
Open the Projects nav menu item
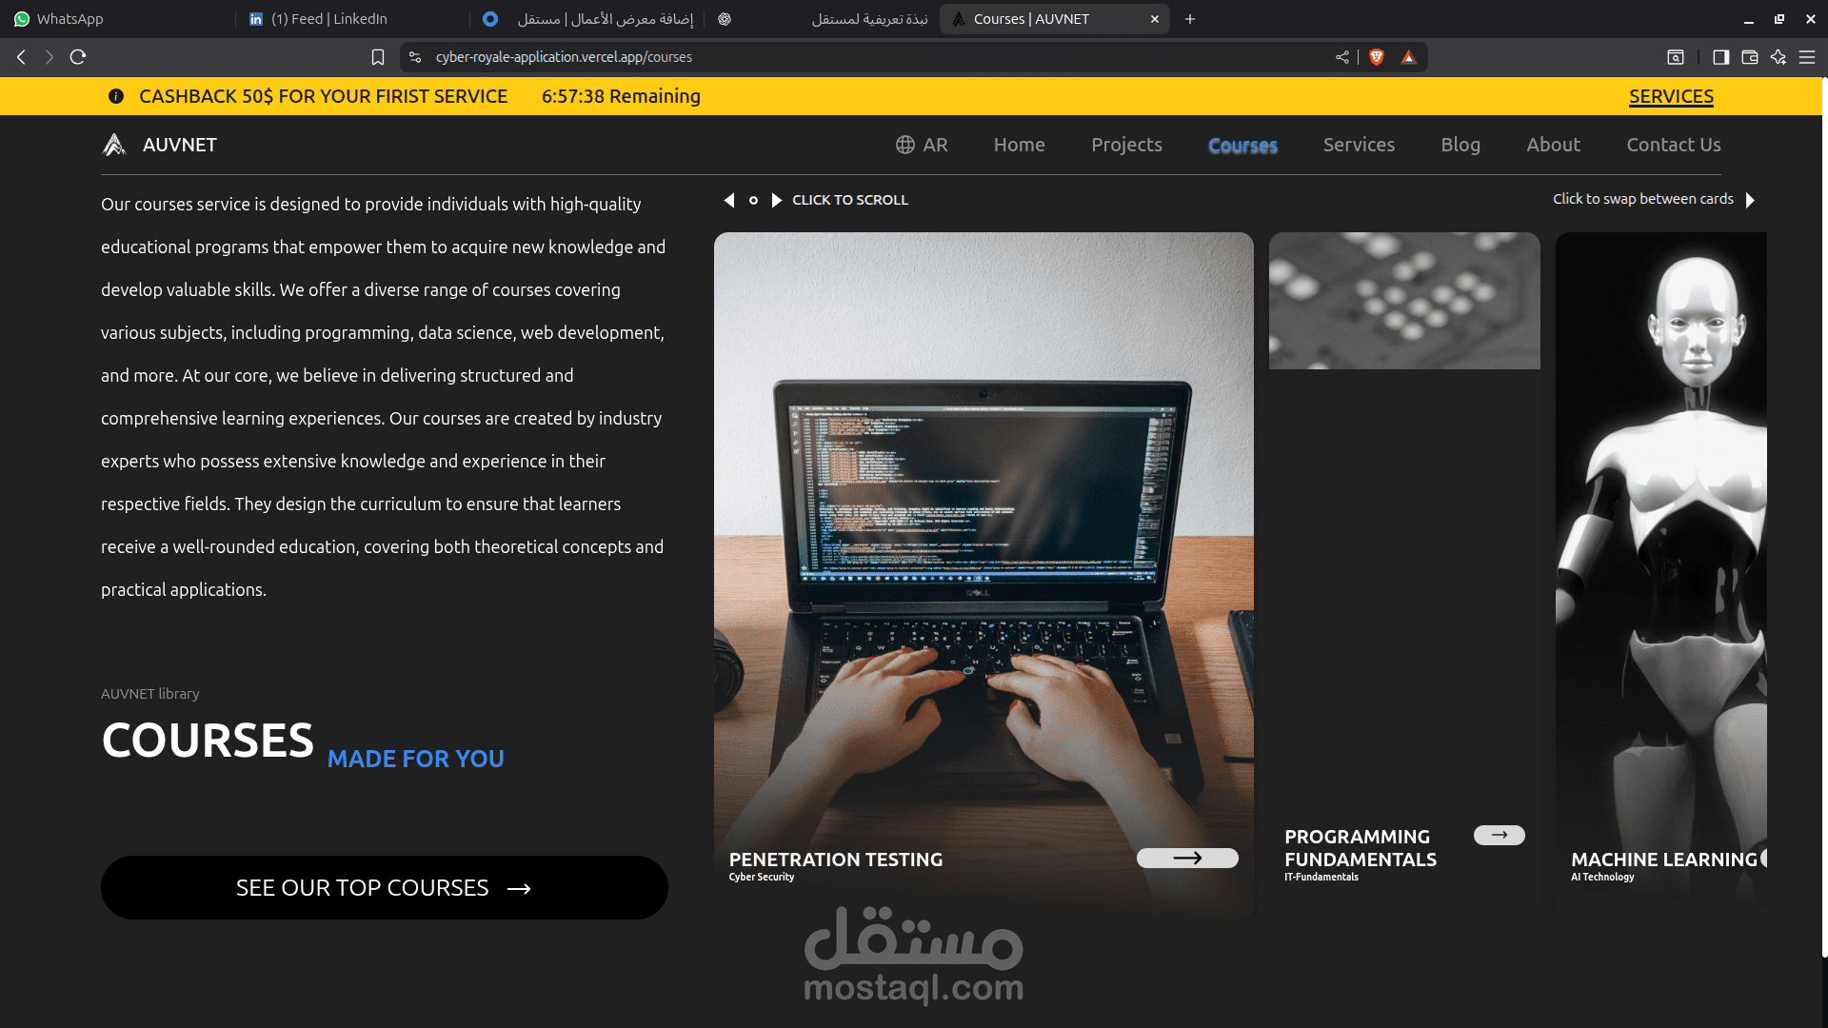tap(1126, 145)
